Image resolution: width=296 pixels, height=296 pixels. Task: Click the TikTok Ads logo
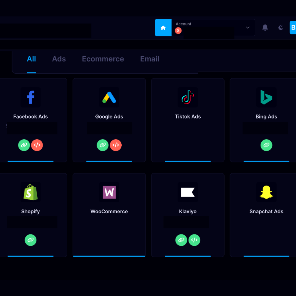pyautogui.click(x=188, y=97)
